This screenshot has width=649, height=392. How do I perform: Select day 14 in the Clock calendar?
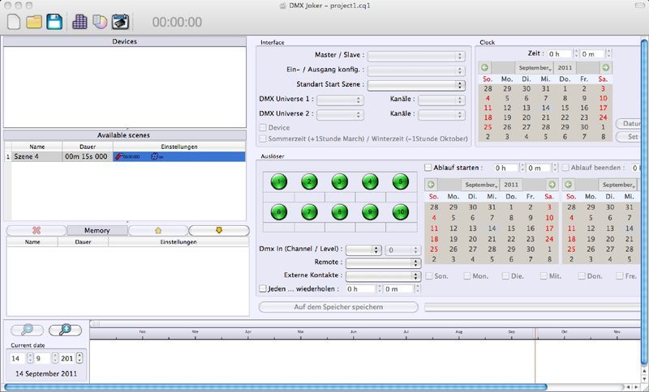(x=545, y=108)
